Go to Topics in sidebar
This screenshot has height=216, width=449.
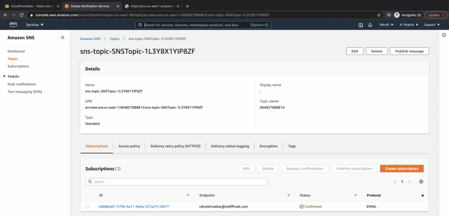[13, 59]
